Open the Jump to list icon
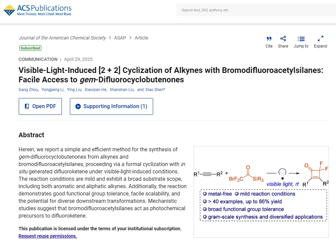This screenshot has width=336, height=245. click(x=301, y=39)
